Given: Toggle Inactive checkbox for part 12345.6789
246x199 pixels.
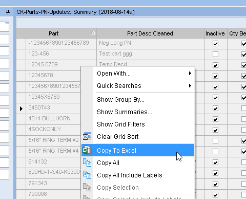Looking at the screenshot, I should coord(215,65).
